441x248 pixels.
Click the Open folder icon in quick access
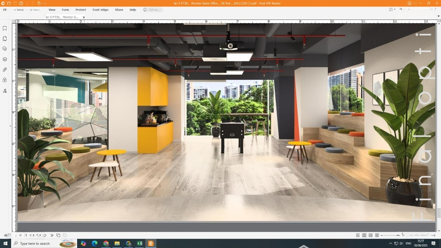[9, 3]
